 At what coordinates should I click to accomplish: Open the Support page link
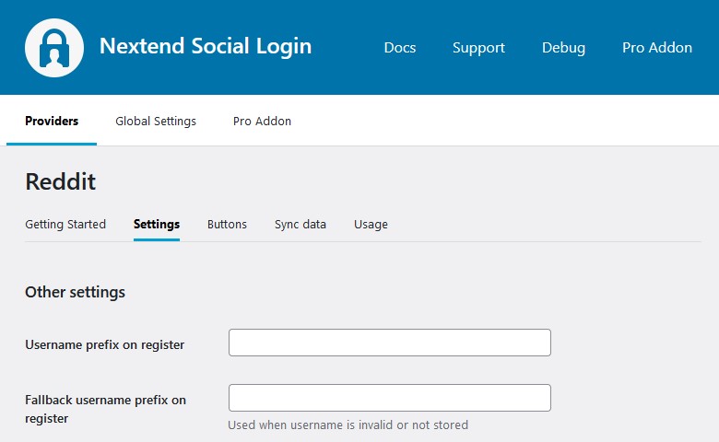478,48
